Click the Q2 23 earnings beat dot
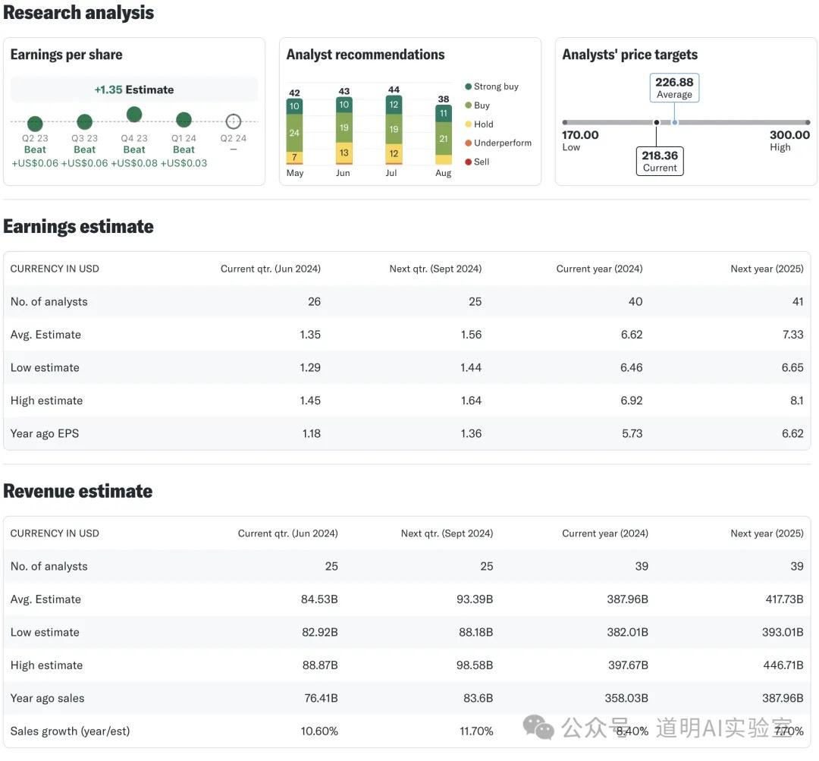Screen dimensions: 819x761 point(35,124)
